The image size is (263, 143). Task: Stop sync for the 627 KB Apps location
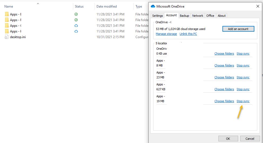[x=243, y=89]
